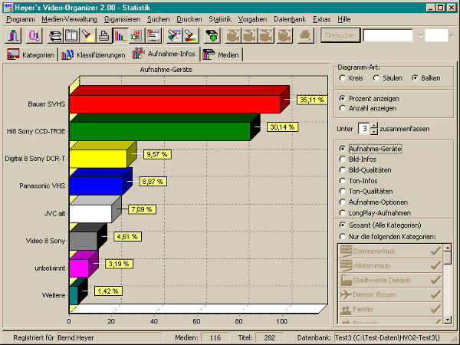
Task: Click the red Bauer SVHS bar
Action: click(175, 104)
